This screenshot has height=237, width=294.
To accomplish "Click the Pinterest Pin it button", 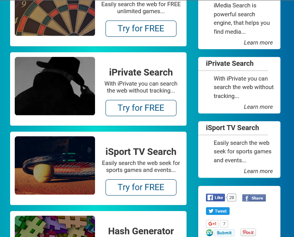I will [248, 232].
